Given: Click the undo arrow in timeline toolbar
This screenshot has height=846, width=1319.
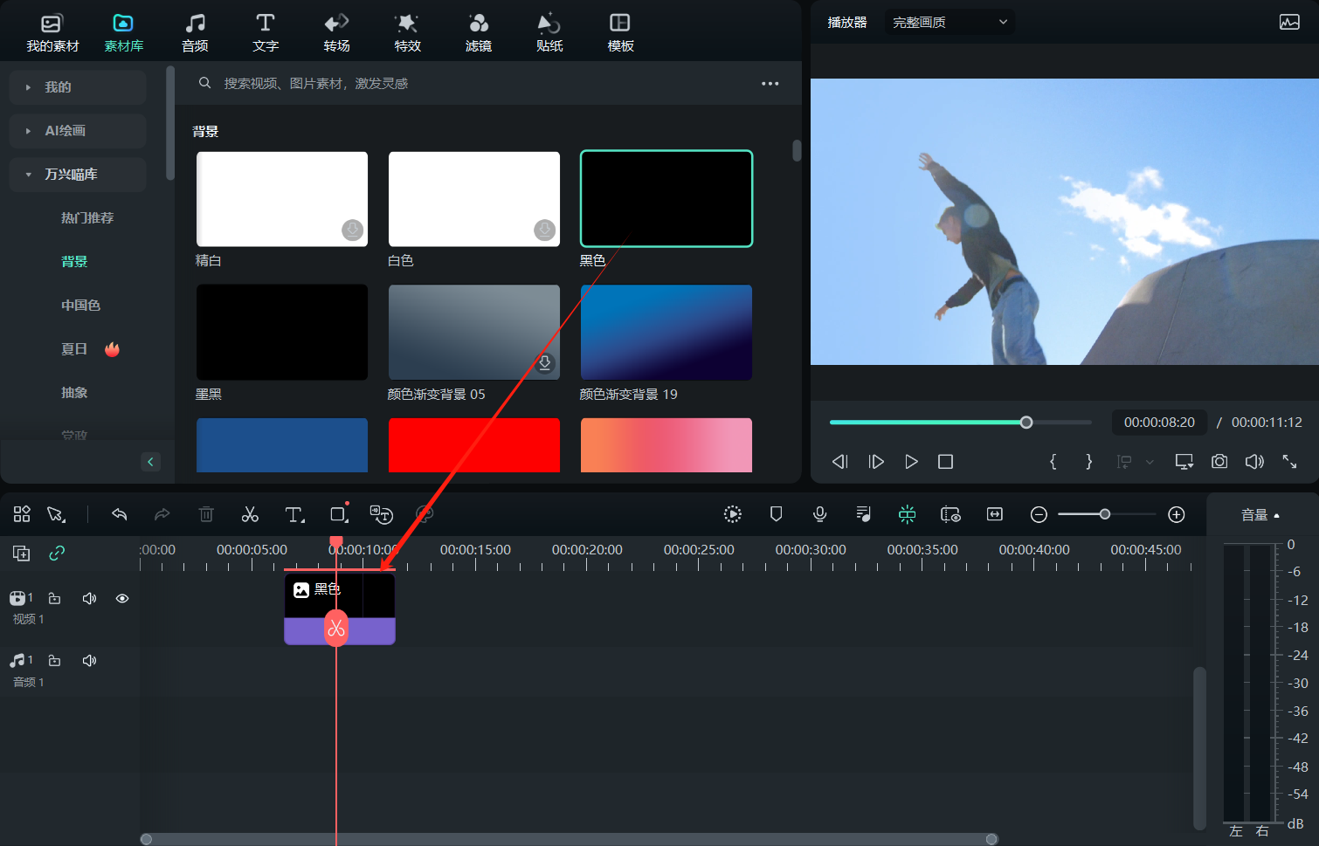Looking at the screenshot, I should point(120,514).
